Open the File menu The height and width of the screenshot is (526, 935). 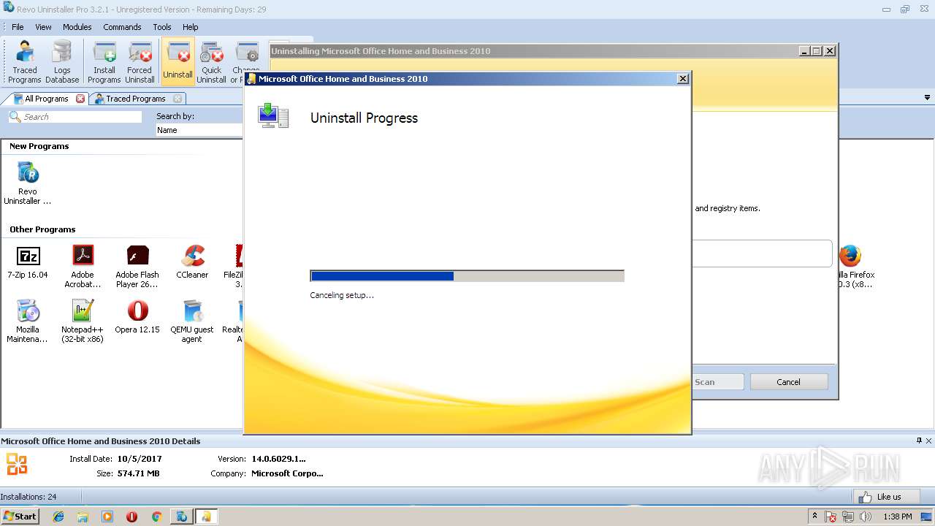(18, 27)
